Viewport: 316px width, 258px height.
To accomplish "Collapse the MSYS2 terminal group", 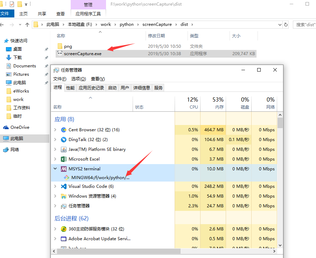I will [x=55, y=169].
